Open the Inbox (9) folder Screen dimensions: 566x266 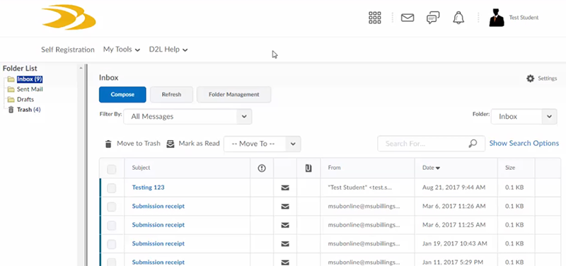(30, 79)
